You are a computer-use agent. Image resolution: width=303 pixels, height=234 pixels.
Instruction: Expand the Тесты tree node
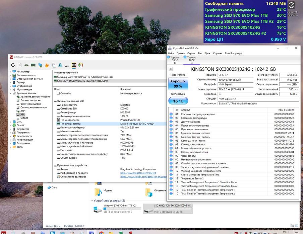(10, 147)
